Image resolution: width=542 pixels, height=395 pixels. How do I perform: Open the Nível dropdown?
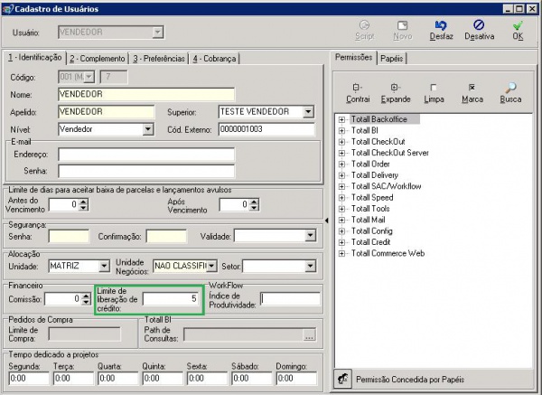click(148, 129)
